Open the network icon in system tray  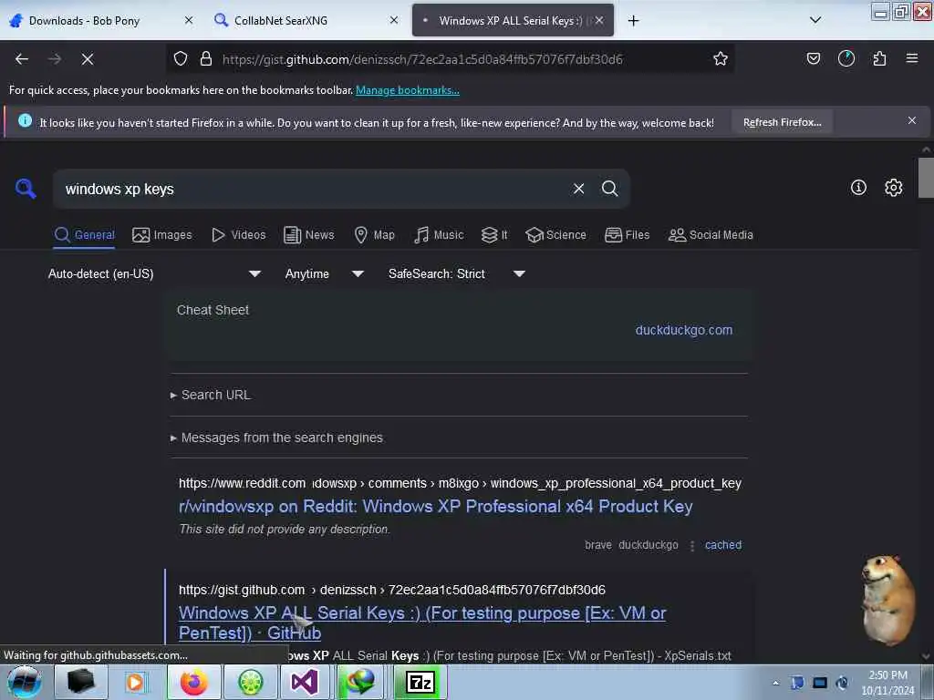coord(820,683)
